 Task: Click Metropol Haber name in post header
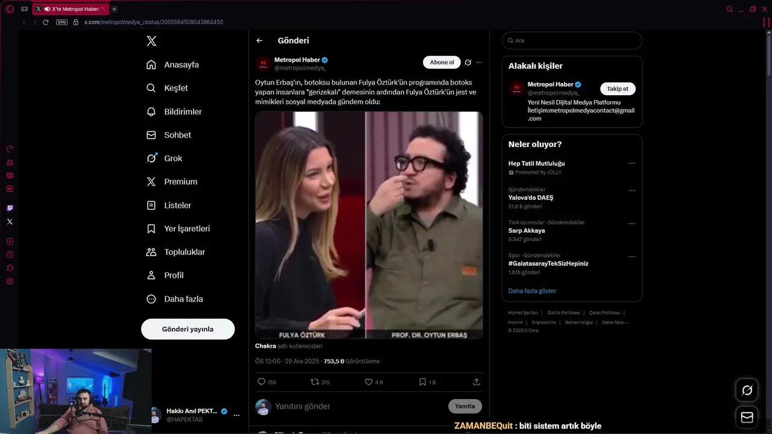(297, 60)
